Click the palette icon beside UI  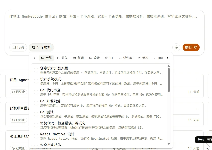point(107,58)
